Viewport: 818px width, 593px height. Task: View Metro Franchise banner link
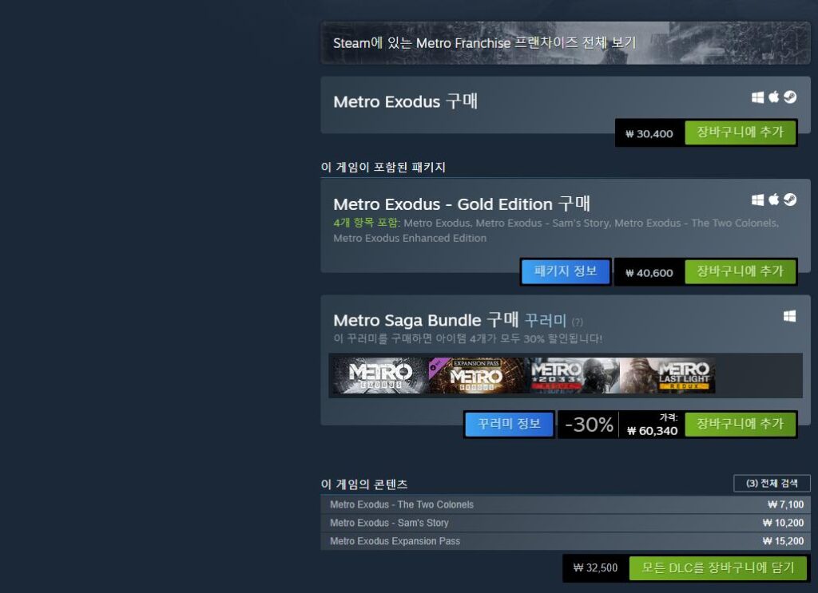click(566, 43)
